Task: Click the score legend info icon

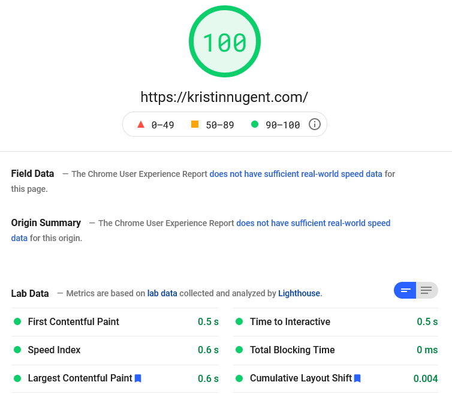Action: 315,125
